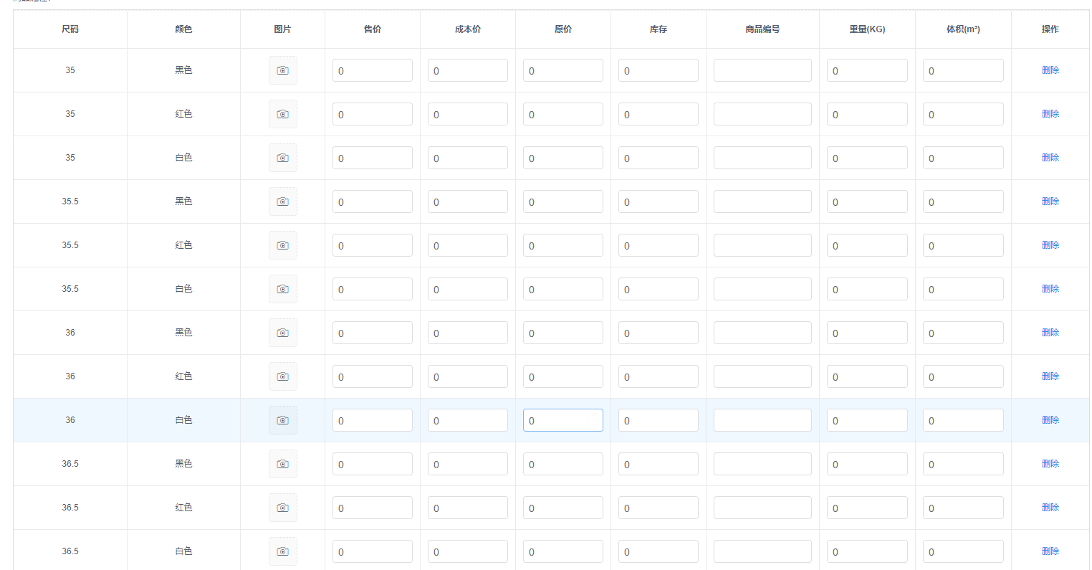This screenshot has width=1092, height=570.
Task: Select 体积 input in 35.5 红色 row
Action: point(963,245)
